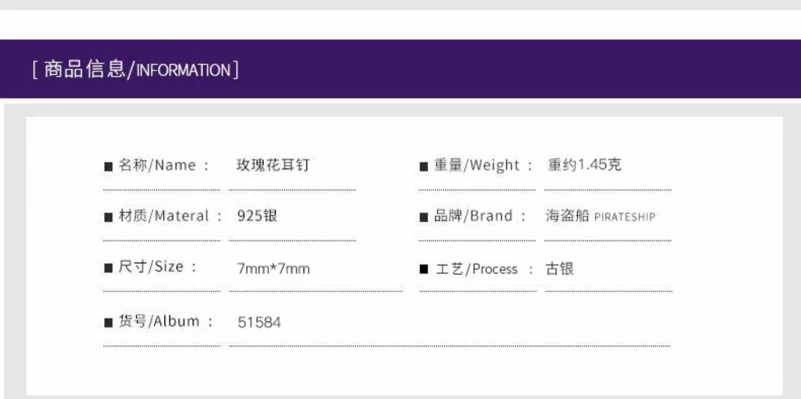
Task: Click the item number 51584
Action: [x=259, y=322]
